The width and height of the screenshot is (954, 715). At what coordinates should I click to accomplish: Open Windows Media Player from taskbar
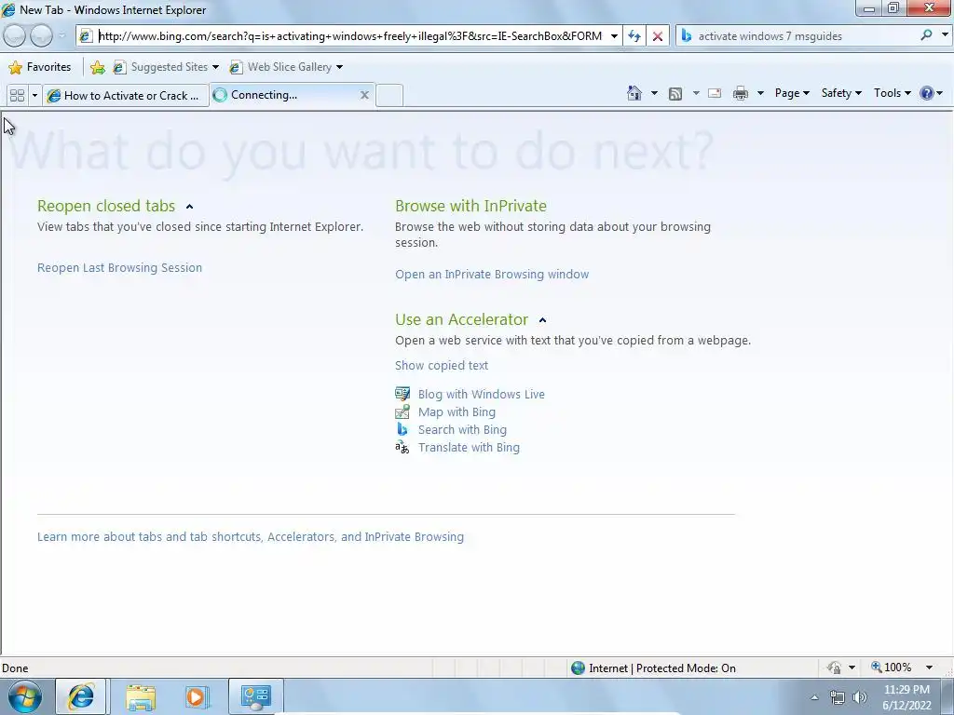coord(198,697)
